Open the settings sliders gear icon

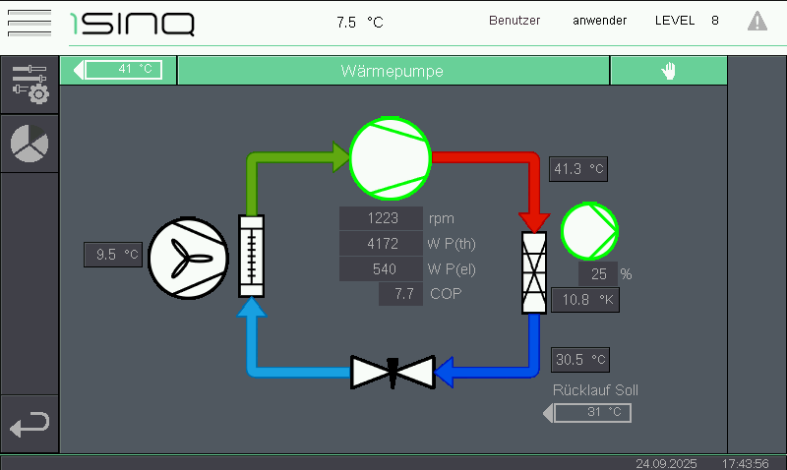[30, 84]
